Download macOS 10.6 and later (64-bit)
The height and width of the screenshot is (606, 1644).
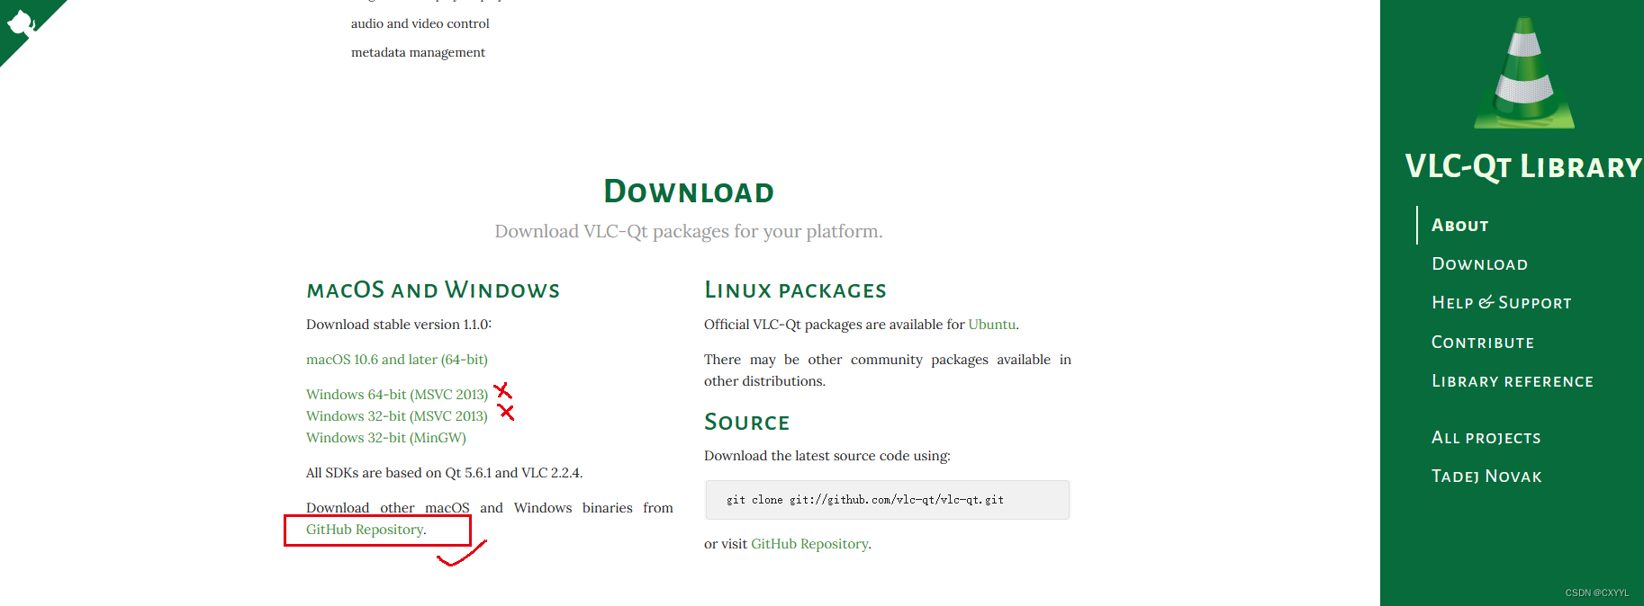tap(397, 360)
